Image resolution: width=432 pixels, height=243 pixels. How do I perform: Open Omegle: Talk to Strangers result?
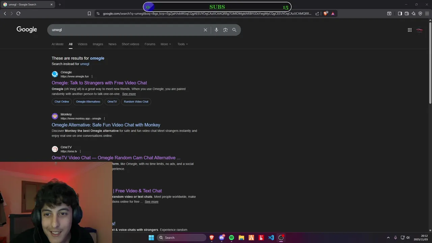pyautogui.click(x=99, y=83)
